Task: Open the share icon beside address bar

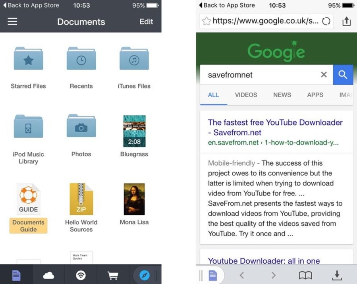Action: pyautogui.click(x=346, y=21)
